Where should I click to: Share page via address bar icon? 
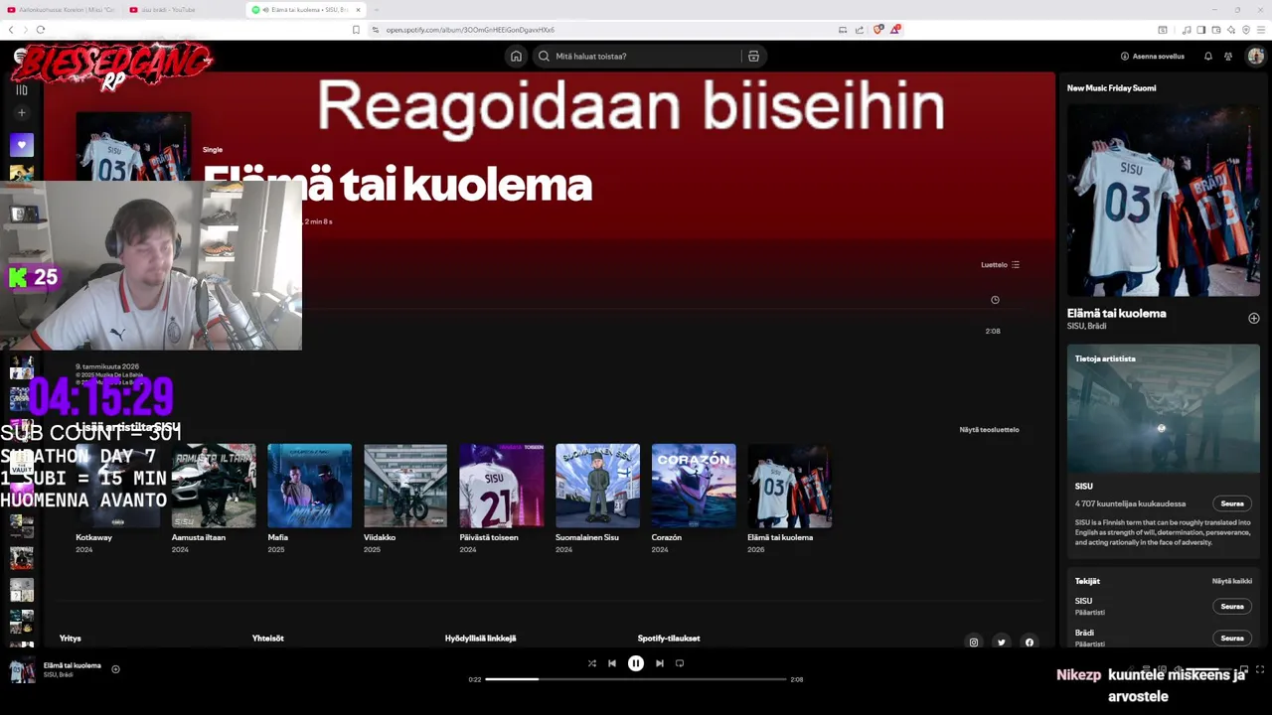[860, 30]
